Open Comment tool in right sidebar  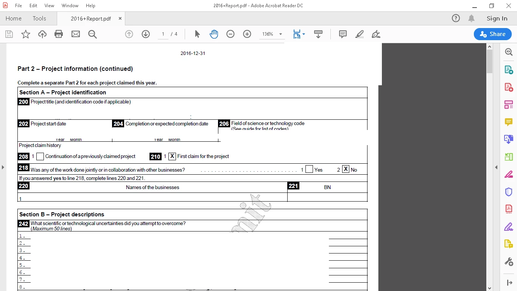[x=509, y=122]
